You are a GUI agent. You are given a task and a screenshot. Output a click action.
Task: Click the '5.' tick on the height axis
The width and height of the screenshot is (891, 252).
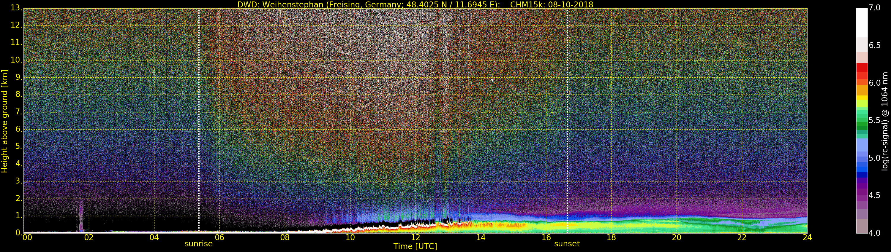point(19,146)
